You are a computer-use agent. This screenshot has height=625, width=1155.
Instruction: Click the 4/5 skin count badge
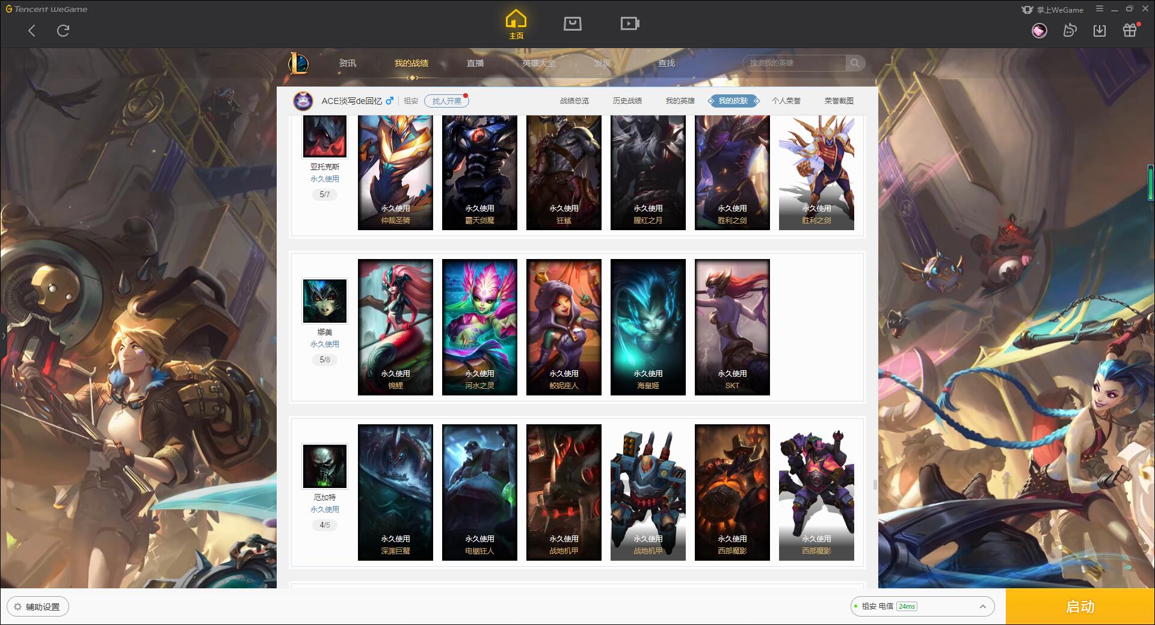pos(325,525)
